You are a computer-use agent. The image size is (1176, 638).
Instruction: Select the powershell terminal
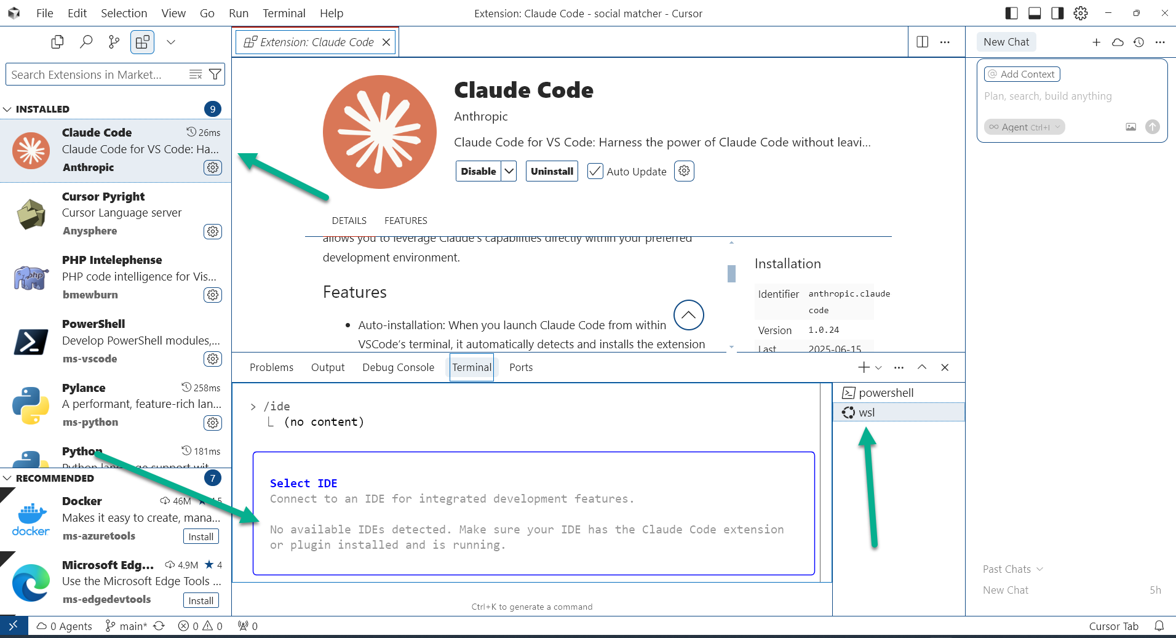click(899, 393)
